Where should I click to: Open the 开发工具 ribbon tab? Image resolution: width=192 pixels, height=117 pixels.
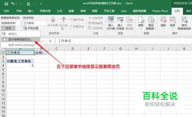[x=109, y=11]
